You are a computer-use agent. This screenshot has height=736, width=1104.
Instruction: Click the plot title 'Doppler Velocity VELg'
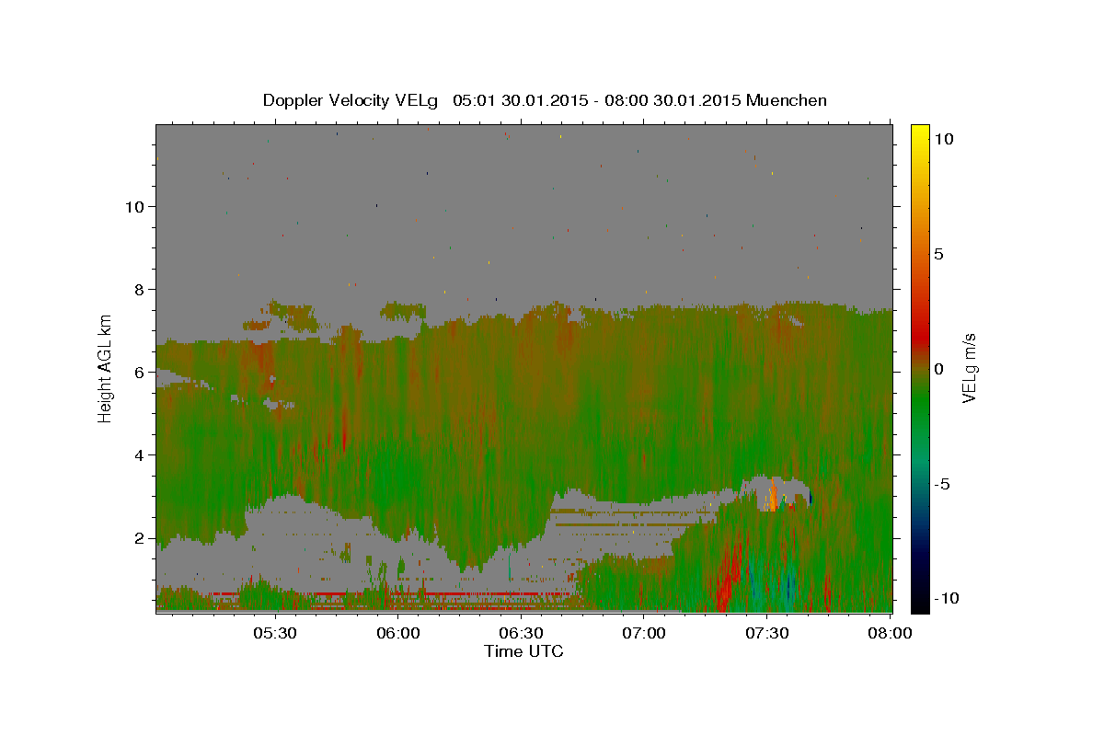click(352, 100)
